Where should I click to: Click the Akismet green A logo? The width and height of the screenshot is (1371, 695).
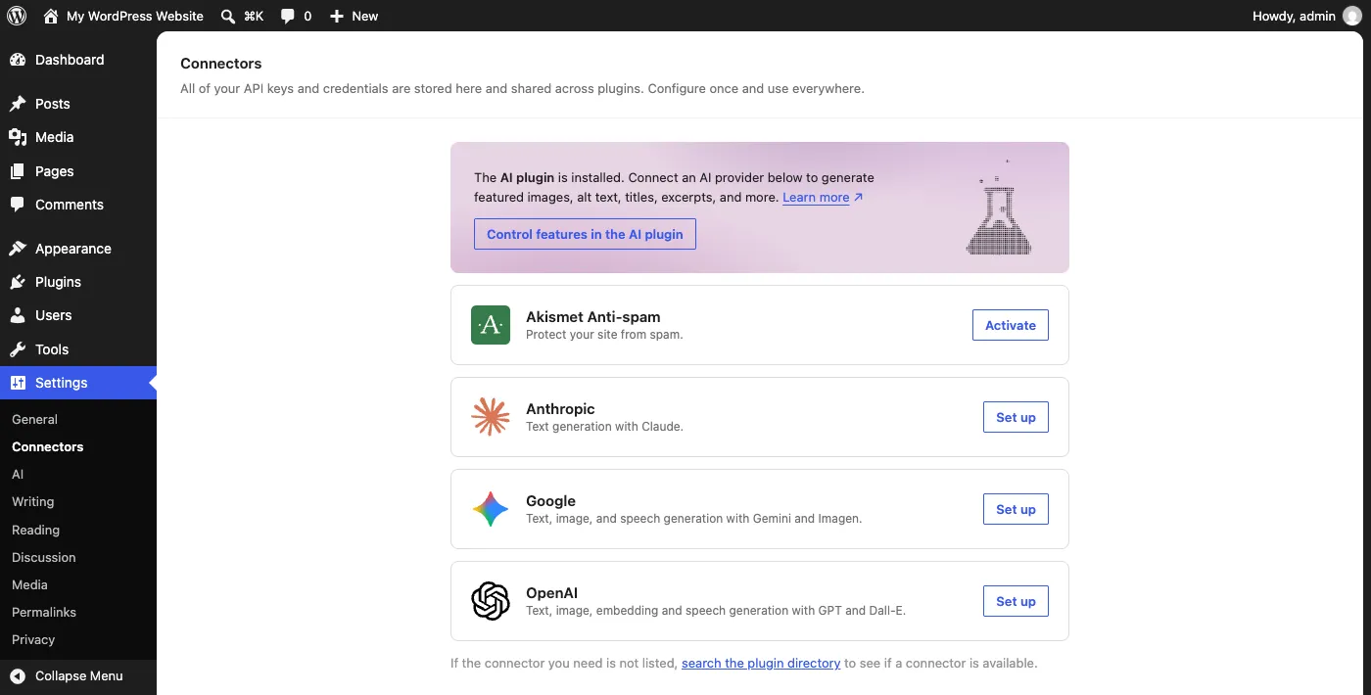491,325
